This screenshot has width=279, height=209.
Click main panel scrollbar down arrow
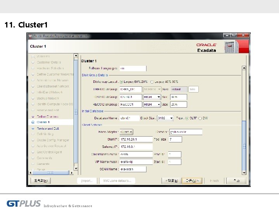[244, 173]
